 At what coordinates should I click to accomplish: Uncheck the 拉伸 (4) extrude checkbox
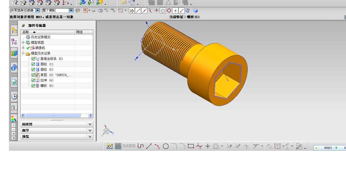click(x=33, y=80)
